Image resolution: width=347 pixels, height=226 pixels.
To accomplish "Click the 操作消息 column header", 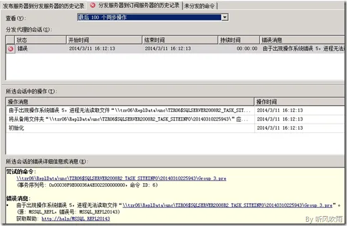I will [x=130, y=102].
